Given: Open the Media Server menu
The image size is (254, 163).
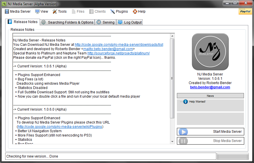Looking at the screenshot, I should pos(18,12).
